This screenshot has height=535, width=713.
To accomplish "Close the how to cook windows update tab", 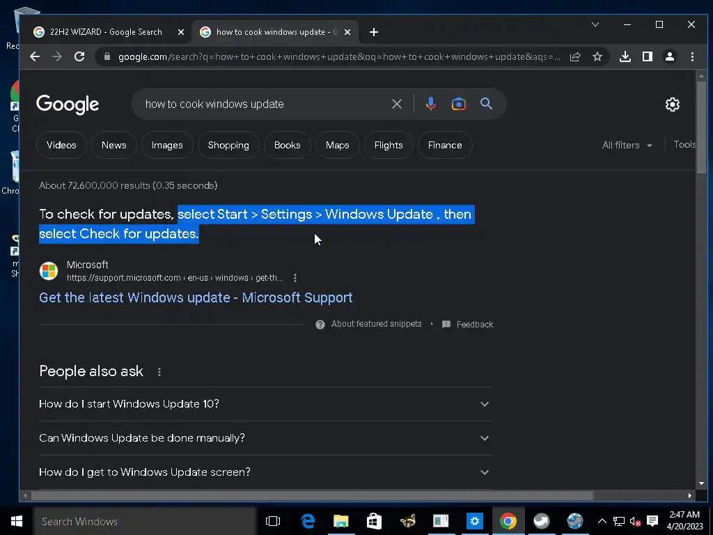I will coord(347,32).
